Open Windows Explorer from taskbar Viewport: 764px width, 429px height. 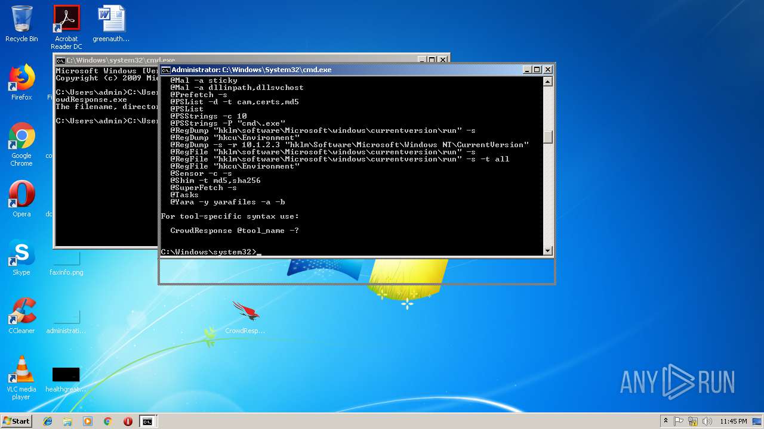click(67, 421)
